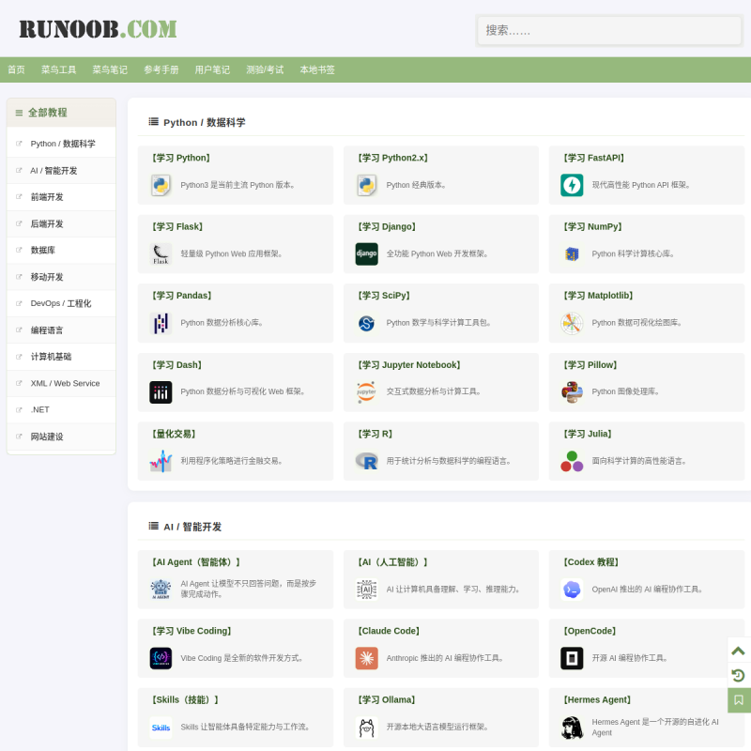The width and height of the screenshot is (751, 751).
Task: Click the Jupyter logo icon
Action: 366,391
